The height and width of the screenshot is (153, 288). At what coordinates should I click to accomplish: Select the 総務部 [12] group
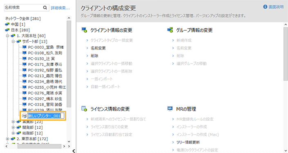point(33,133)
